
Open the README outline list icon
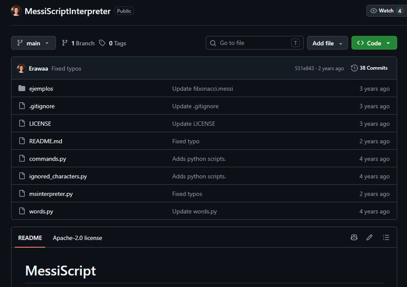(386, 237)
